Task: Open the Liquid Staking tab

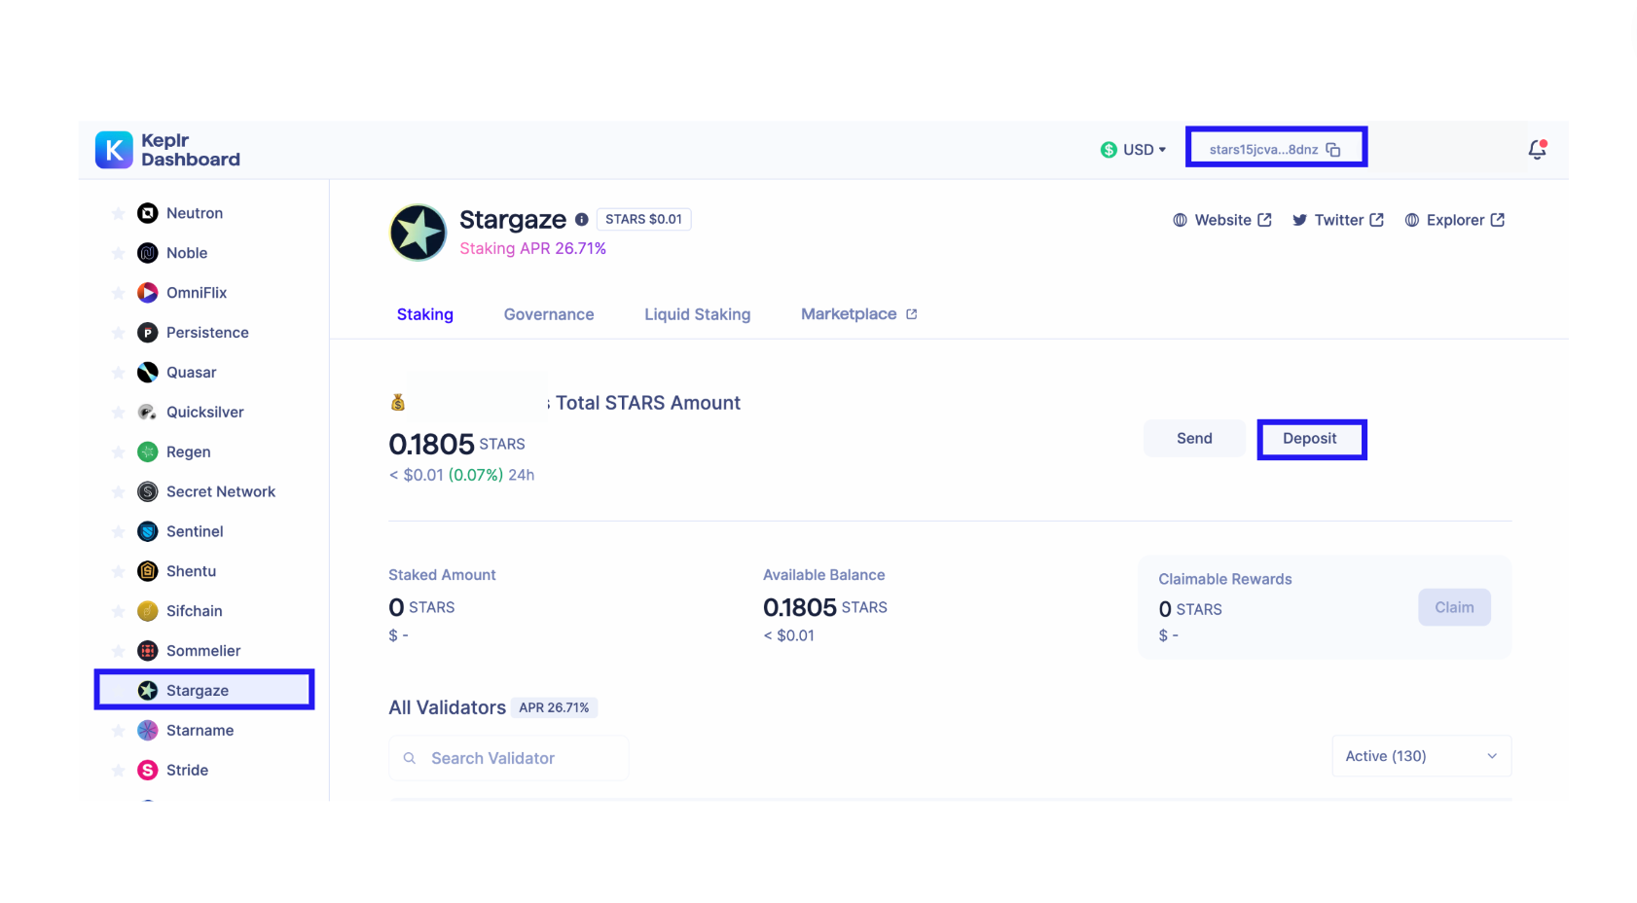Action: [x=697, y=314]
